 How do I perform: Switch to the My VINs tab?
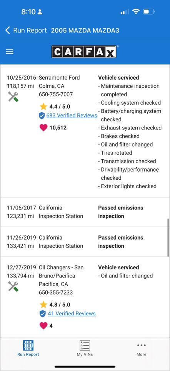[85, 348]
